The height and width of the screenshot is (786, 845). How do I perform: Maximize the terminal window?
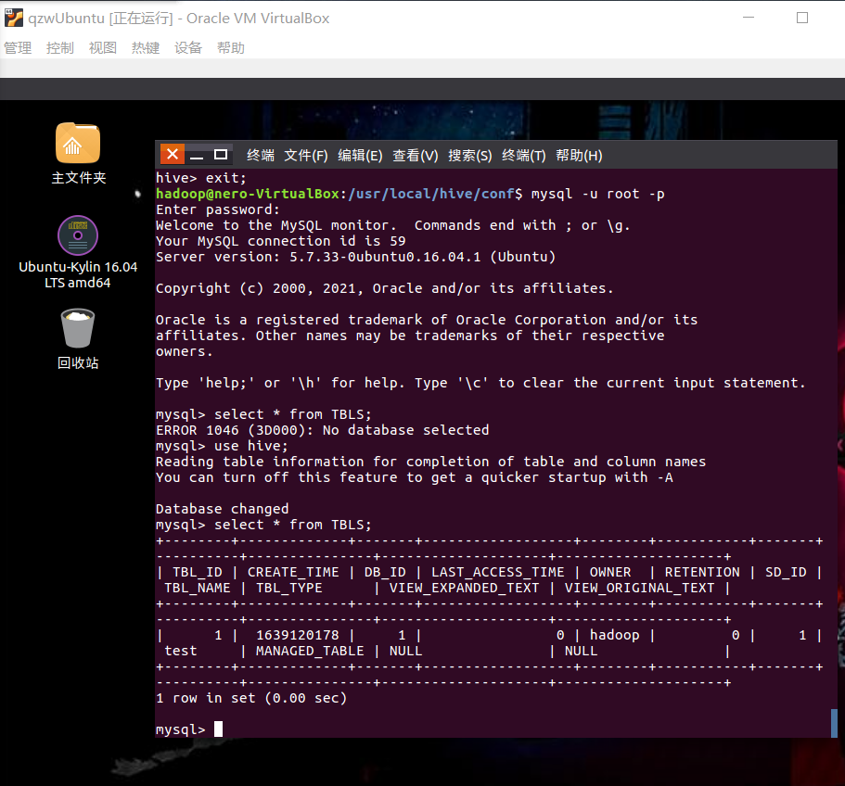coord(221,155)
